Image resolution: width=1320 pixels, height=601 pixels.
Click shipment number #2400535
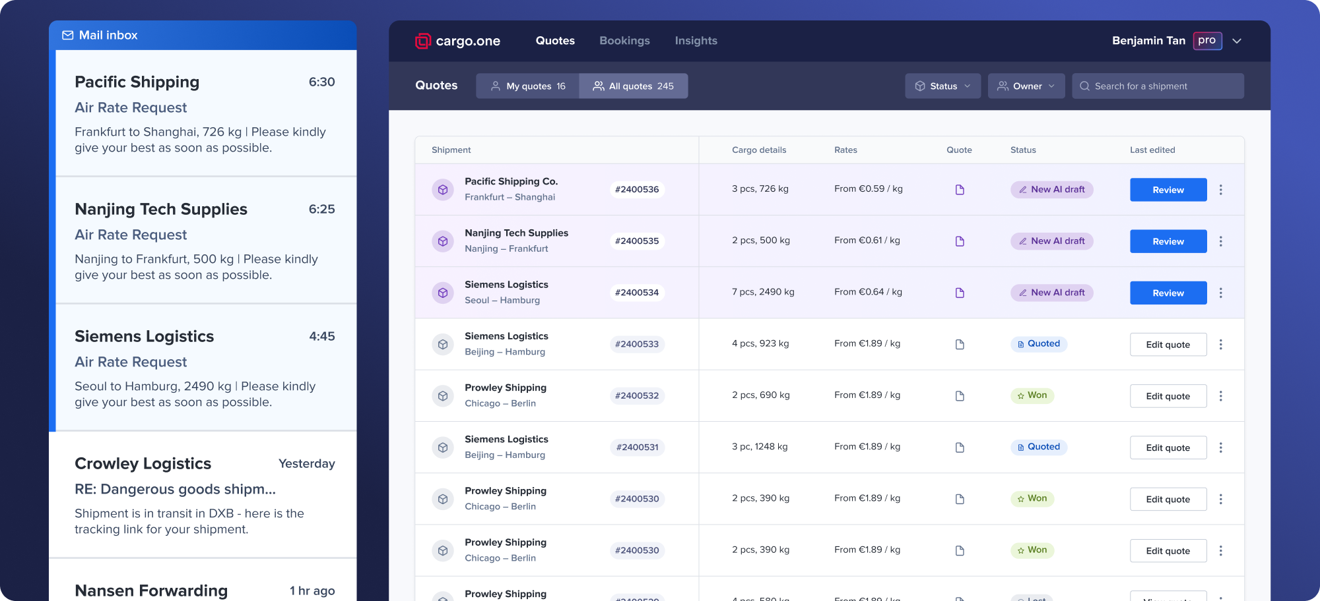637,241
